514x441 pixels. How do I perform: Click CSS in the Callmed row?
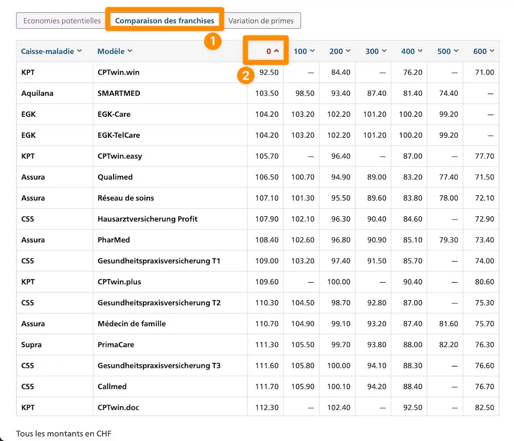28,387
